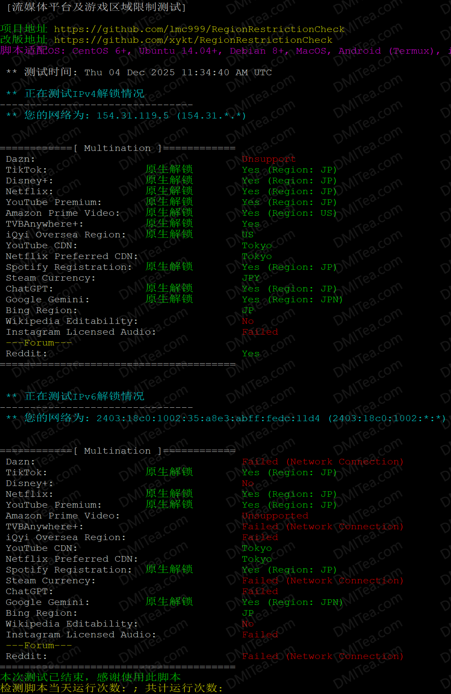The height and width of the screenshot is (694, 451).
Task: Click the IPv4 testing header line
Action: [84, 94]
